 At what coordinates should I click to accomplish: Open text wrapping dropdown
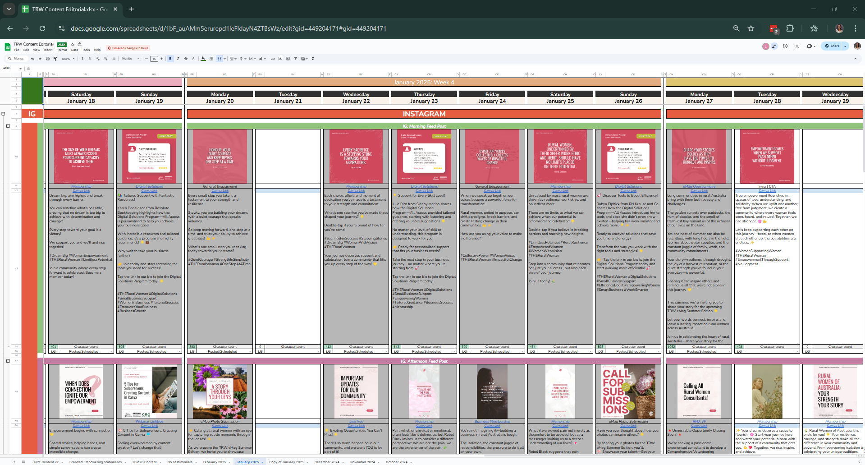click(x=252, y=59)
